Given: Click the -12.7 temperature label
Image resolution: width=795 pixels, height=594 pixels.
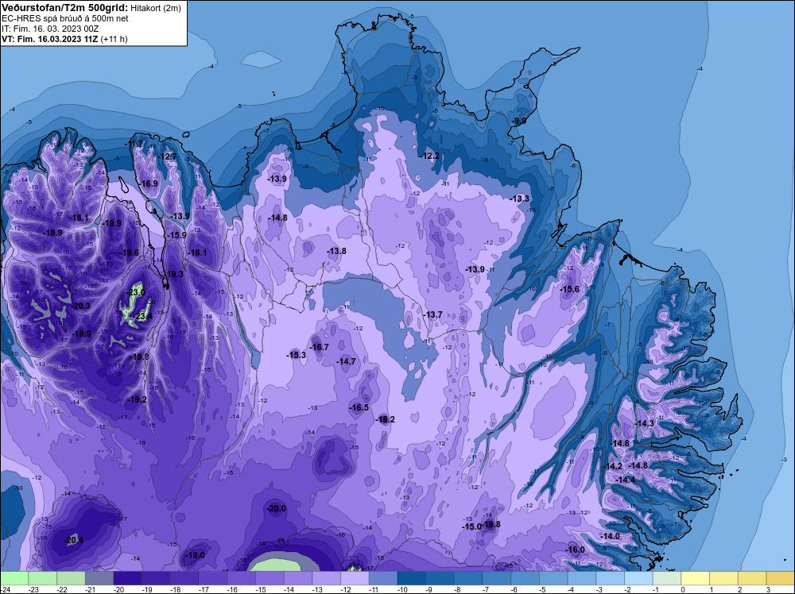Looking at the screenshot, I should tap(167, 156).
